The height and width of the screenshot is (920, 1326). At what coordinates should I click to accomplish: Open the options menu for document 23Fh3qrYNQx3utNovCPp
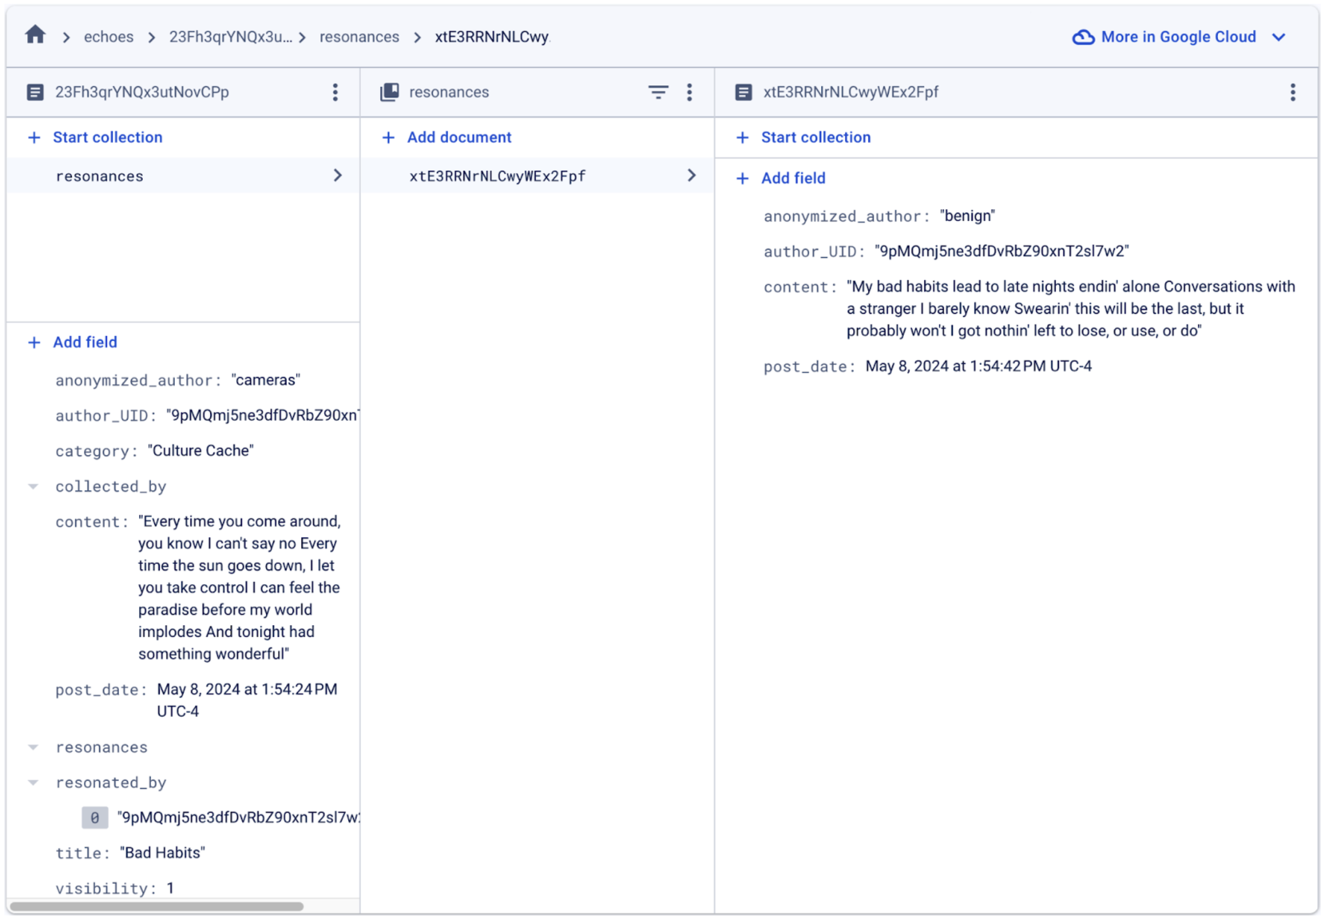335,92
